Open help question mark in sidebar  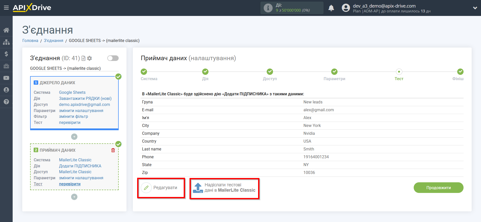pyautogui.click(x=6, y=102)
